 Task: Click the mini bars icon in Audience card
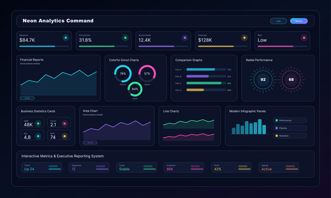[197, 168]
